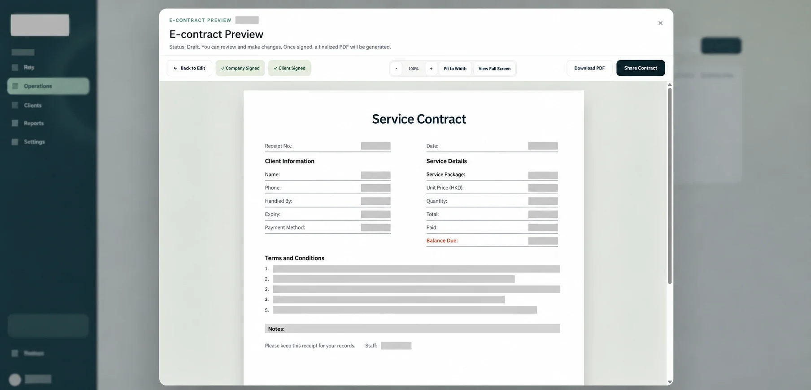Click the user avatar in the sidebar
The width and height of the screenshot is (811, 390).
click(15, 380)
